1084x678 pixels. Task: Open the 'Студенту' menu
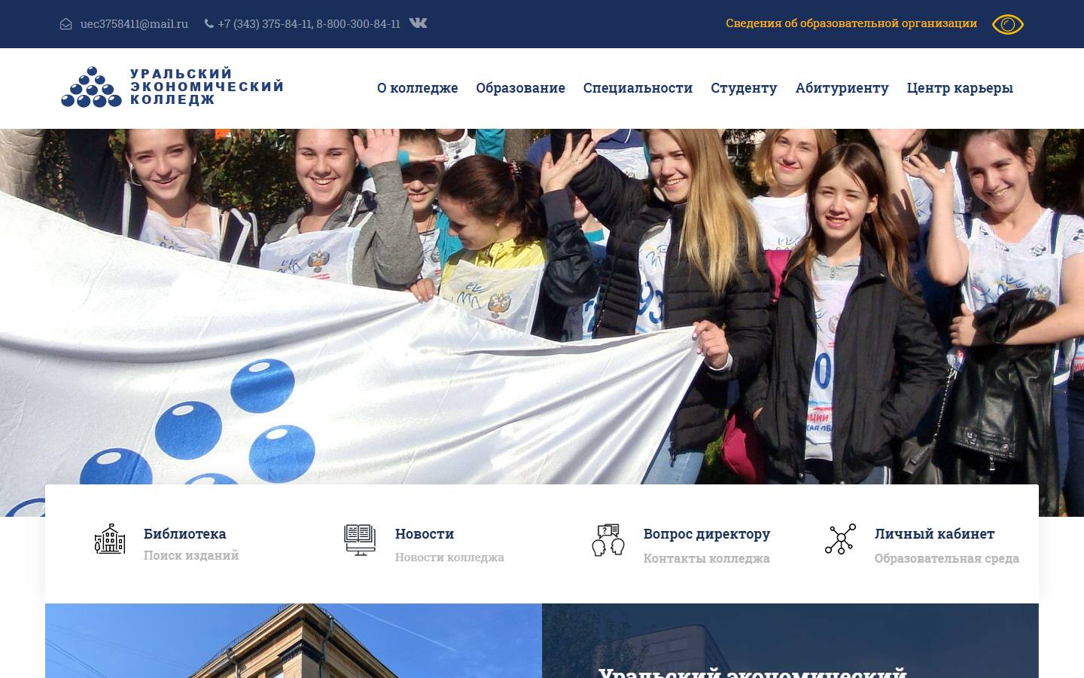(744, 88)
